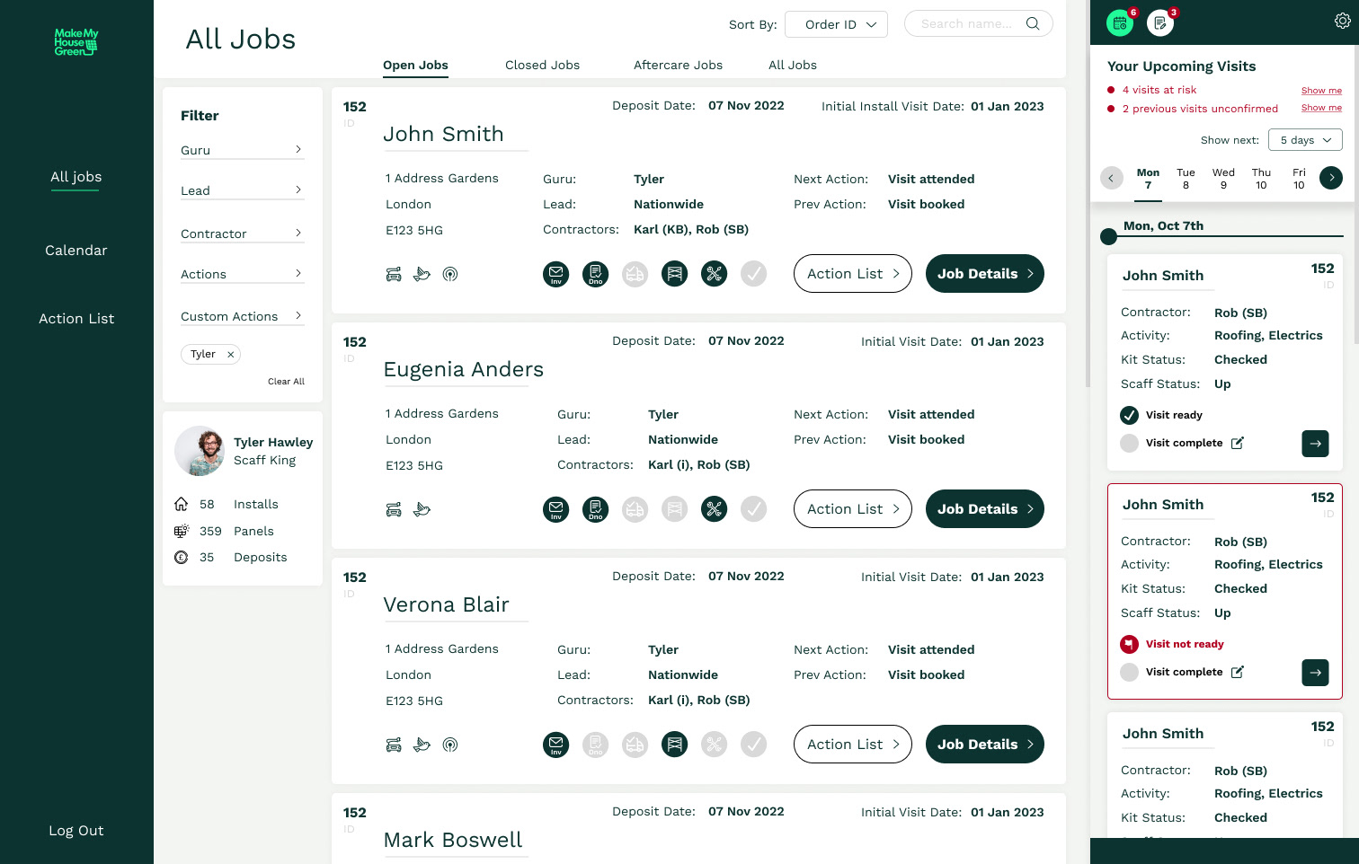The height and width of the screenshot is (864, 1359).
Task: Expand the Contractor filter
Action: click(x=243, y=234)
